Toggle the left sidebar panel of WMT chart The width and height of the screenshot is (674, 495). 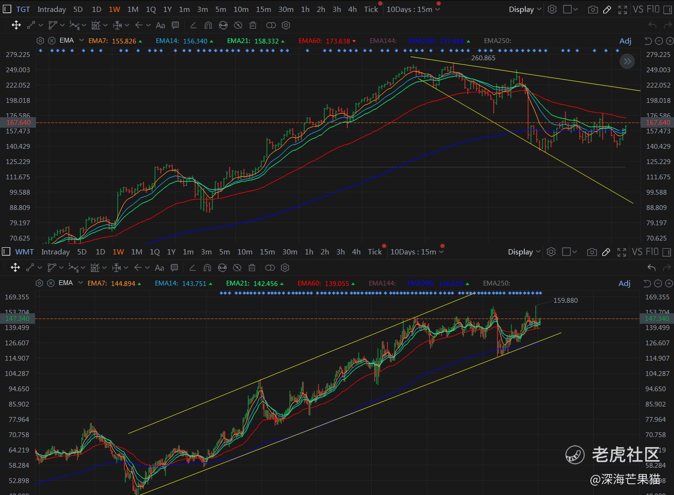[6, 252]
